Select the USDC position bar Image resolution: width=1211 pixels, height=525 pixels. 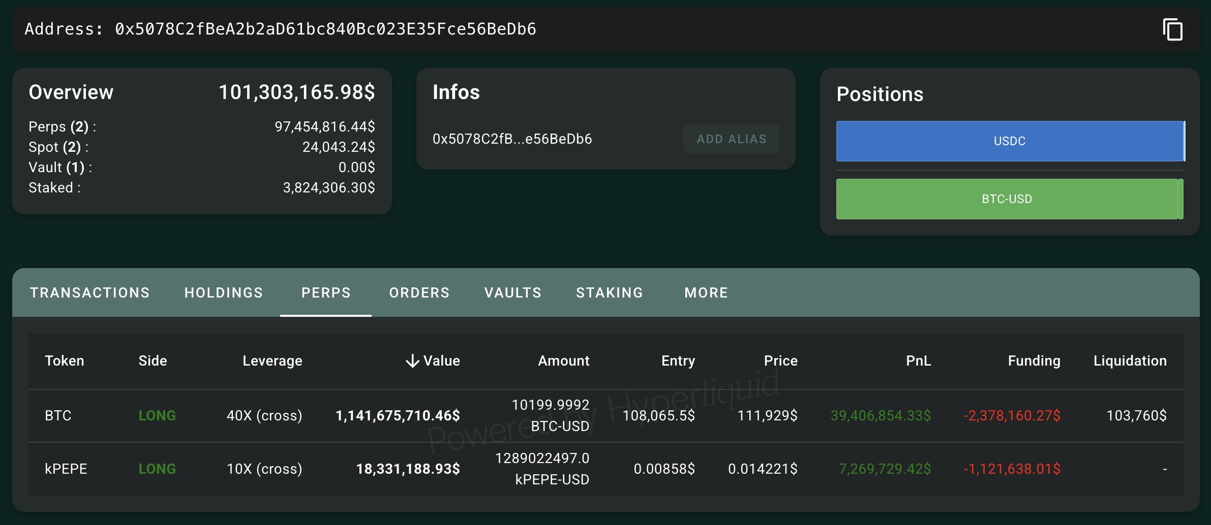point(1009,141)
